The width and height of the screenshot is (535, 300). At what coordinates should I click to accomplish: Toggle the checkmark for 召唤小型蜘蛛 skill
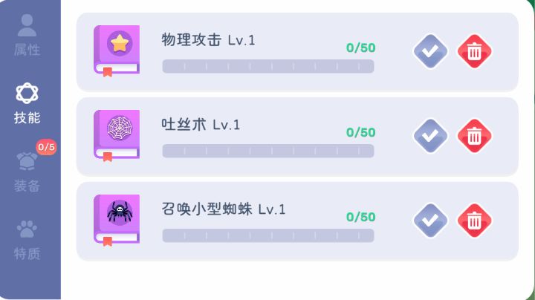coord(430,221)
